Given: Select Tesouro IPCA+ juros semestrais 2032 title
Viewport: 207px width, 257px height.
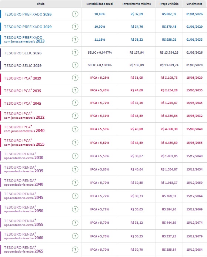Looking at the screenshot, I should 24,116.
